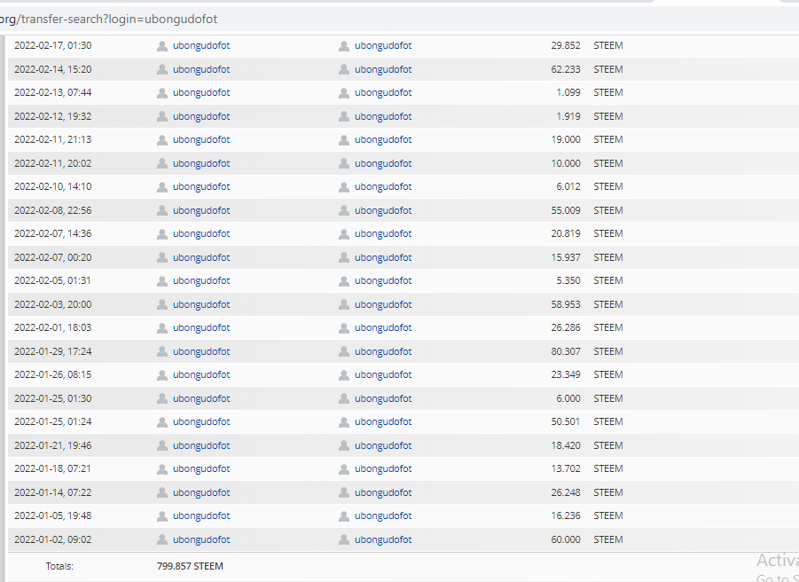Select the date 2022-01-29, 17:24
This screenshot has width=799, height=582.
(x=53, y=351)
